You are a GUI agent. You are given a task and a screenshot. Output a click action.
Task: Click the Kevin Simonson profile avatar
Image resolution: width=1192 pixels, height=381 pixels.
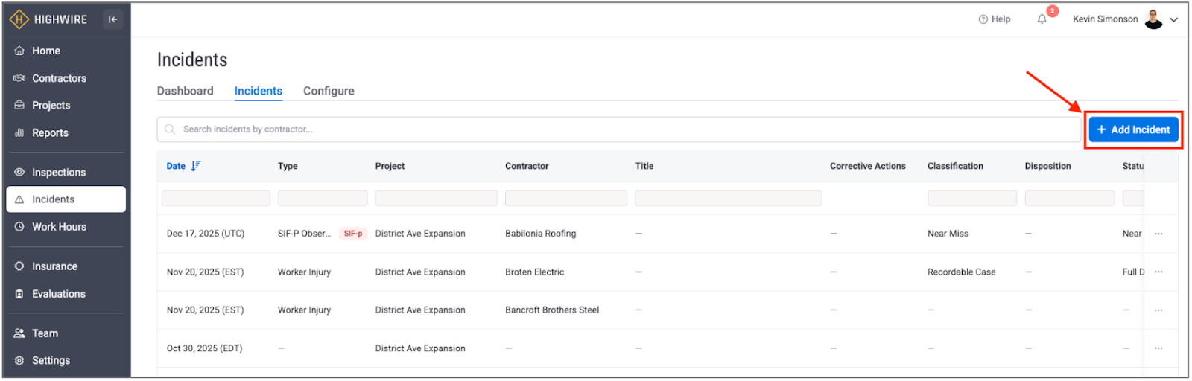coord(1153,19)
